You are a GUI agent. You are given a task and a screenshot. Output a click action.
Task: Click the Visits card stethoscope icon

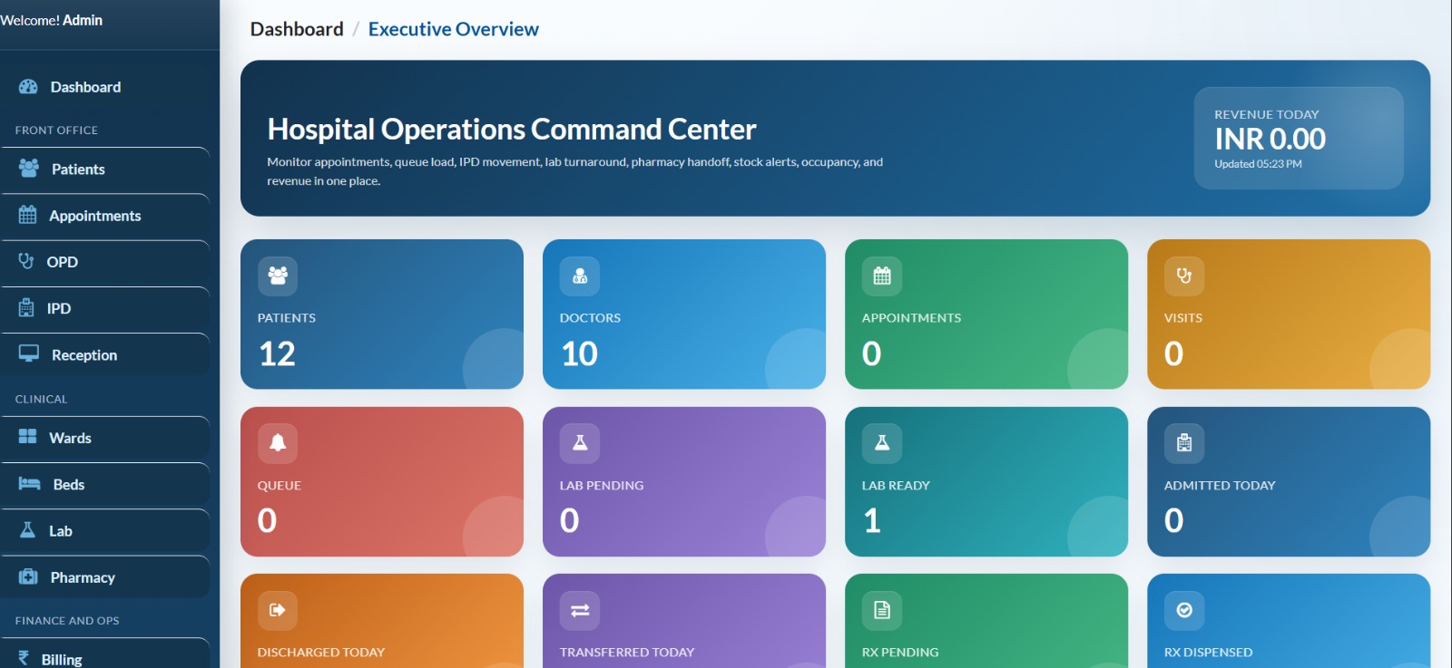click(1184, 276)
